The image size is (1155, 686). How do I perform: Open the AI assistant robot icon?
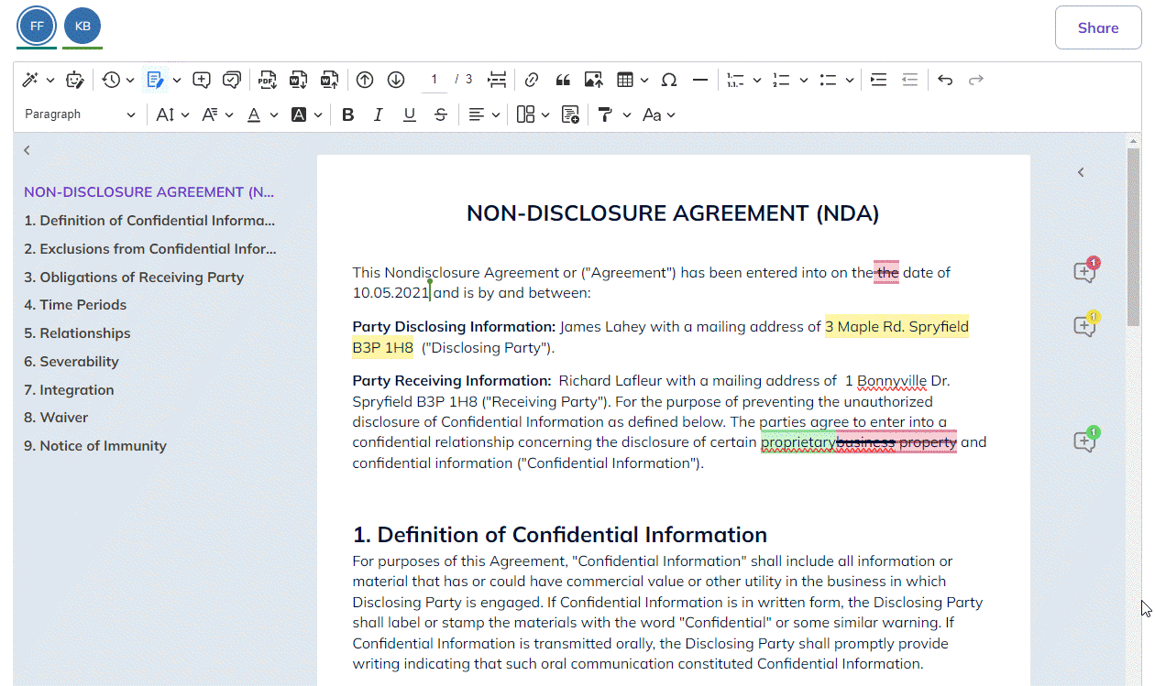coord(76,80)
